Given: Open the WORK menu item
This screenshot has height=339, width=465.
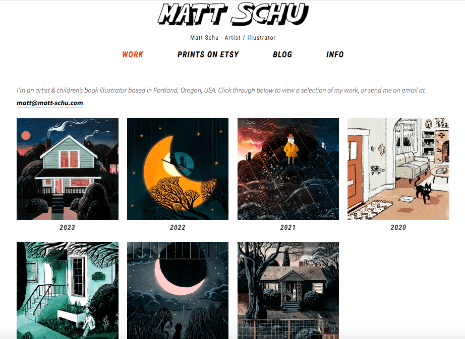Looking at the screenshot, I should 133,54.
